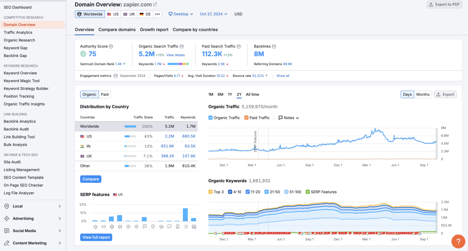The height and width of the screenshot is (251, 468).
Task: Click the single image SERP feature icon
Action: pyautogui.click(x=120, y=227)
